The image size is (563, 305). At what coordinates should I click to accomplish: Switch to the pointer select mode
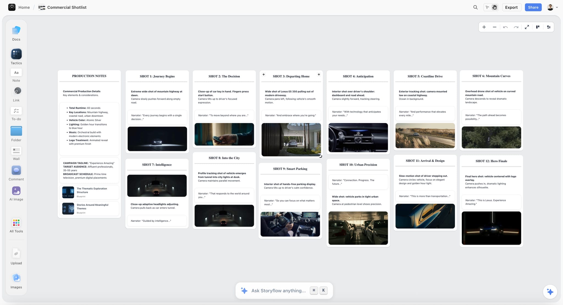coord(487,7)
